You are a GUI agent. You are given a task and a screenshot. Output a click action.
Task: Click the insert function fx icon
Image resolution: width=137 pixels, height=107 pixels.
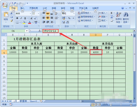pyautogui.click(x=40, y=31)
